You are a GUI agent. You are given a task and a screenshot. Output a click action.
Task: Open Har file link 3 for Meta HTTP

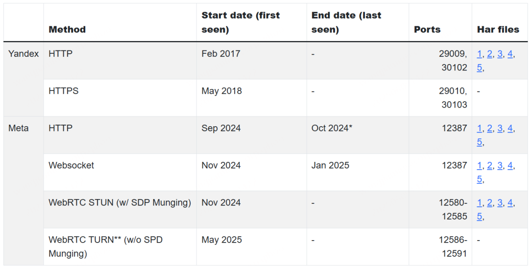(500, 128)
